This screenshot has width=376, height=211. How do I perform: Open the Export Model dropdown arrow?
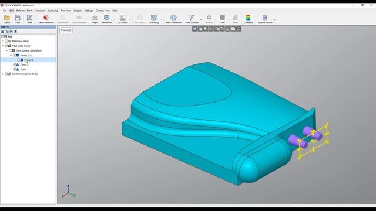point(275,19)
